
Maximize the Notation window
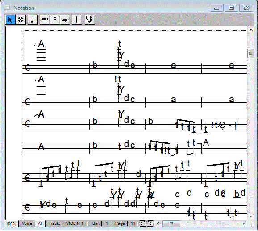point(231,8)
